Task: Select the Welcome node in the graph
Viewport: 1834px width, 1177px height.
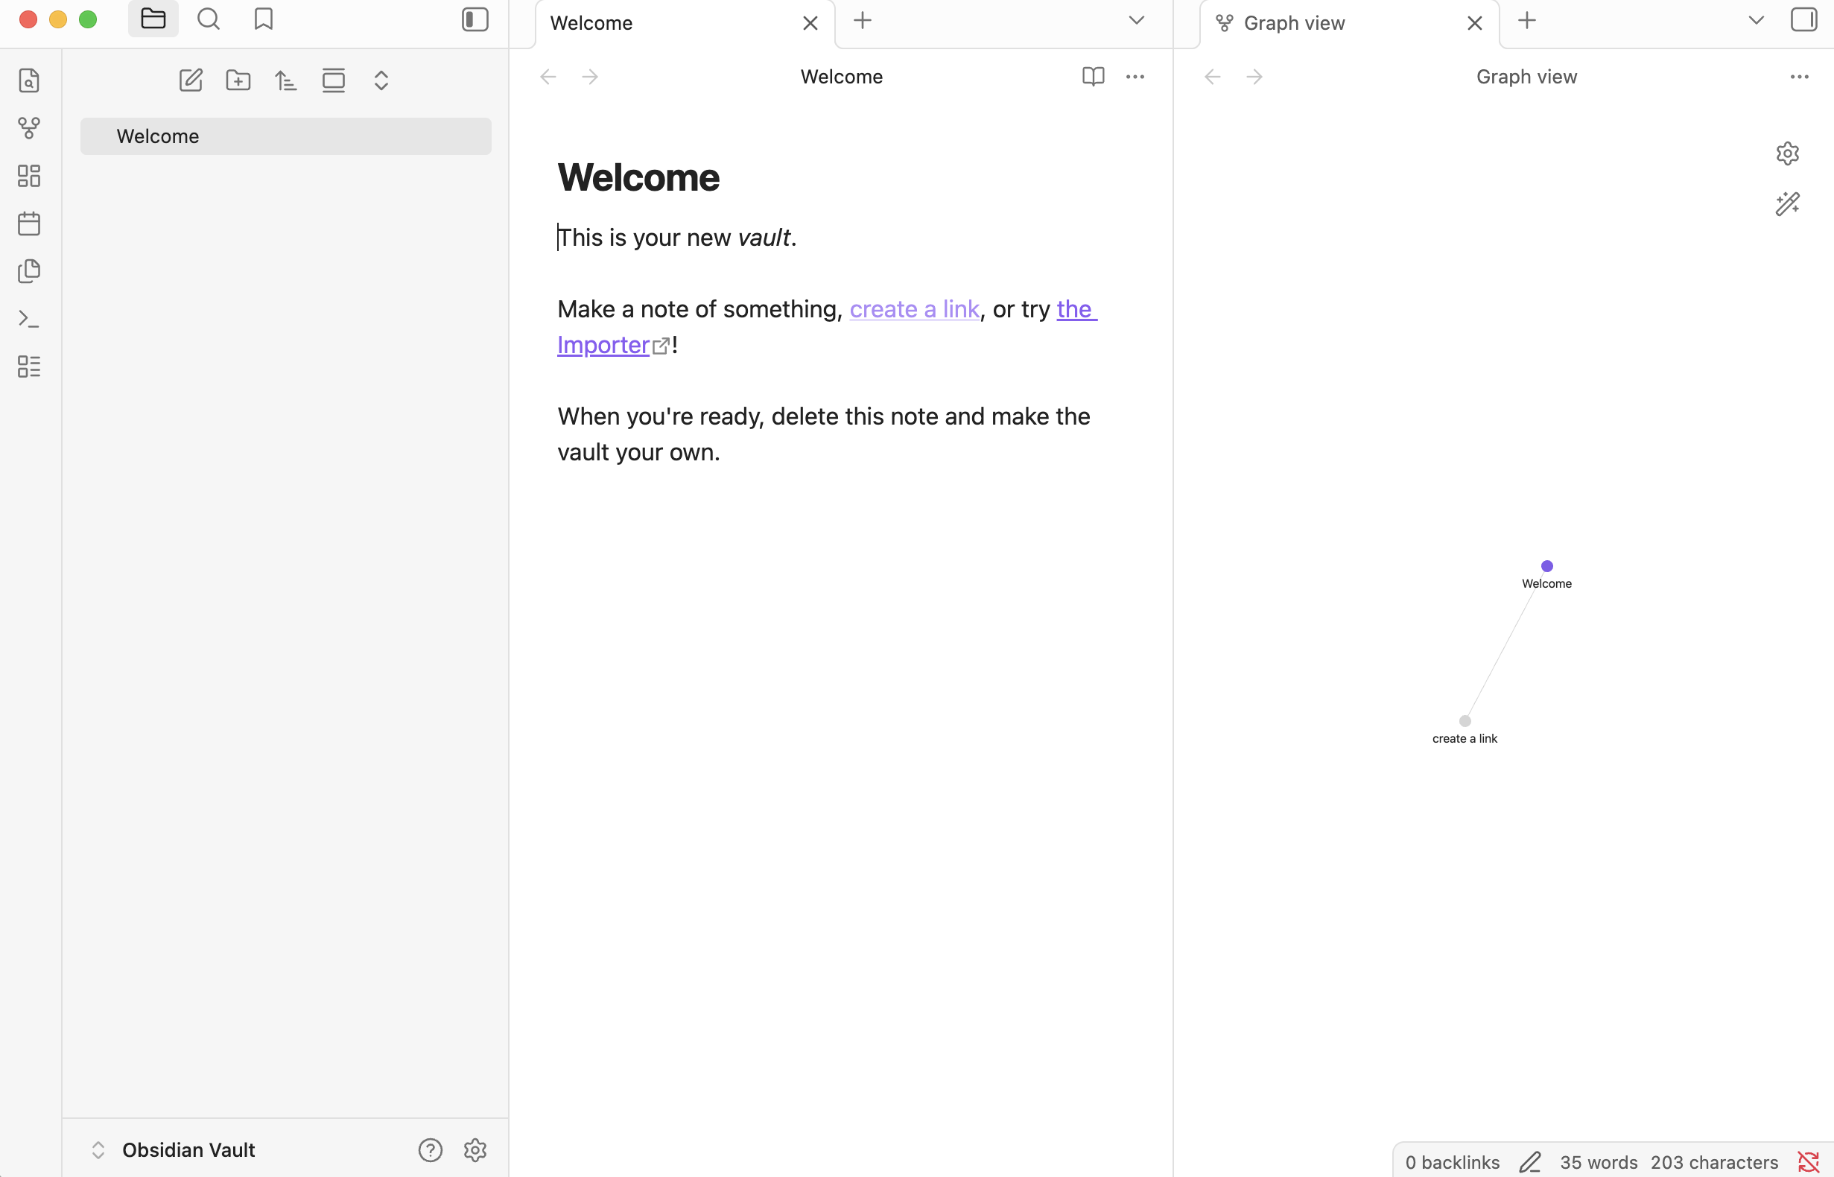Action: pyautogui.click(x=1546, y=566)
